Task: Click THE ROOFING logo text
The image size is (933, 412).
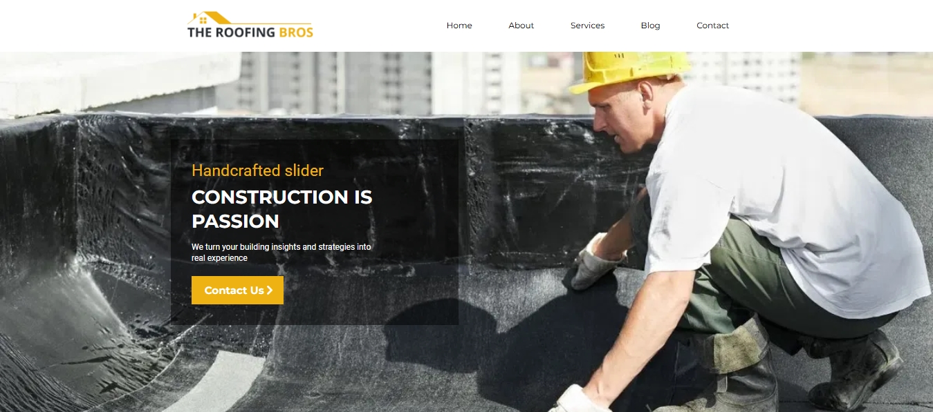Action: (x=232, y=32)
